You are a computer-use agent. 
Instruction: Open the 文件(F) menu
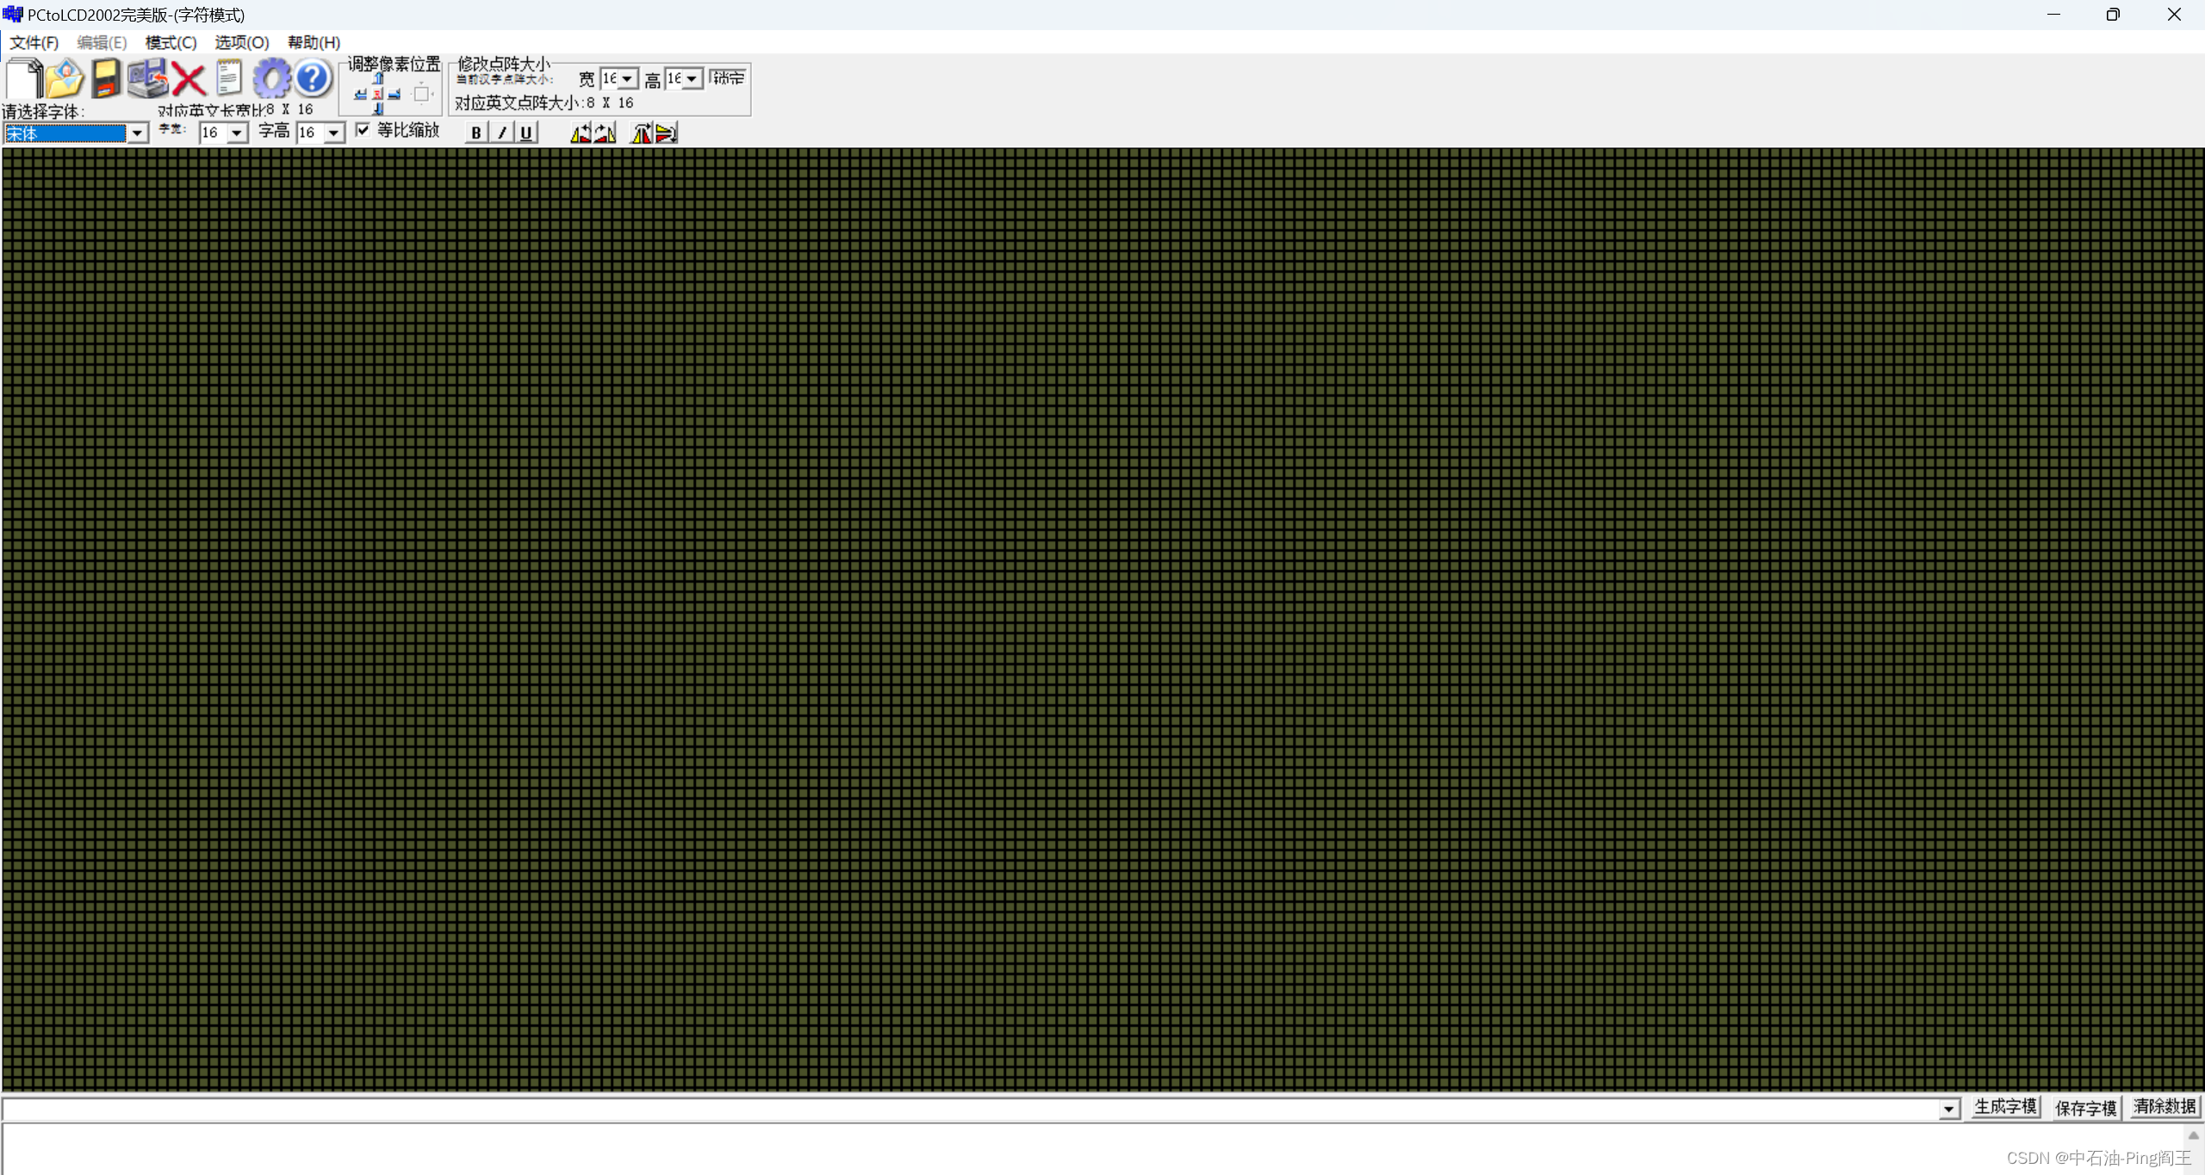click(x=34, y=42)
